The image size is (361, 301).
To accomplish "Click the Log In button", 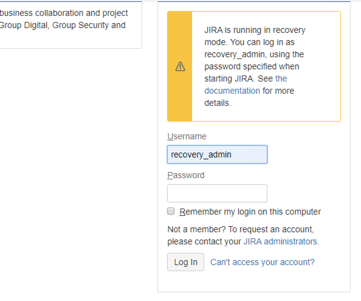I will tap(186, 262).
